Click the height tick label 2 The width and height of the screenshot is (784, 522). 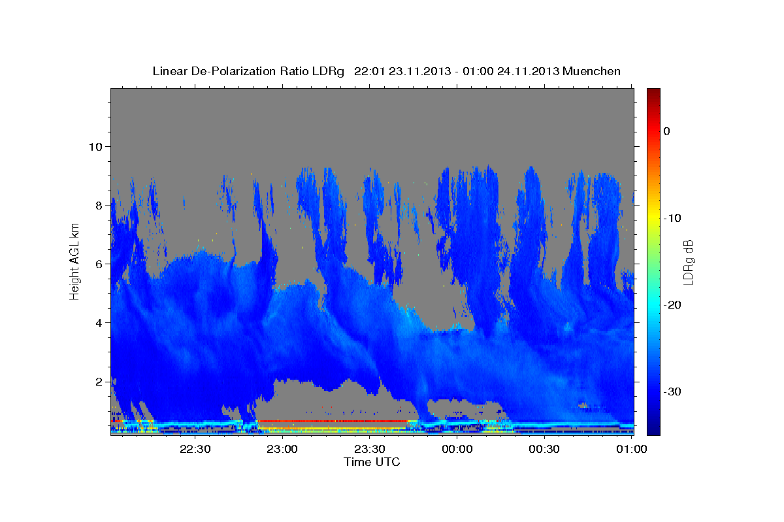[x=99, y=381]
